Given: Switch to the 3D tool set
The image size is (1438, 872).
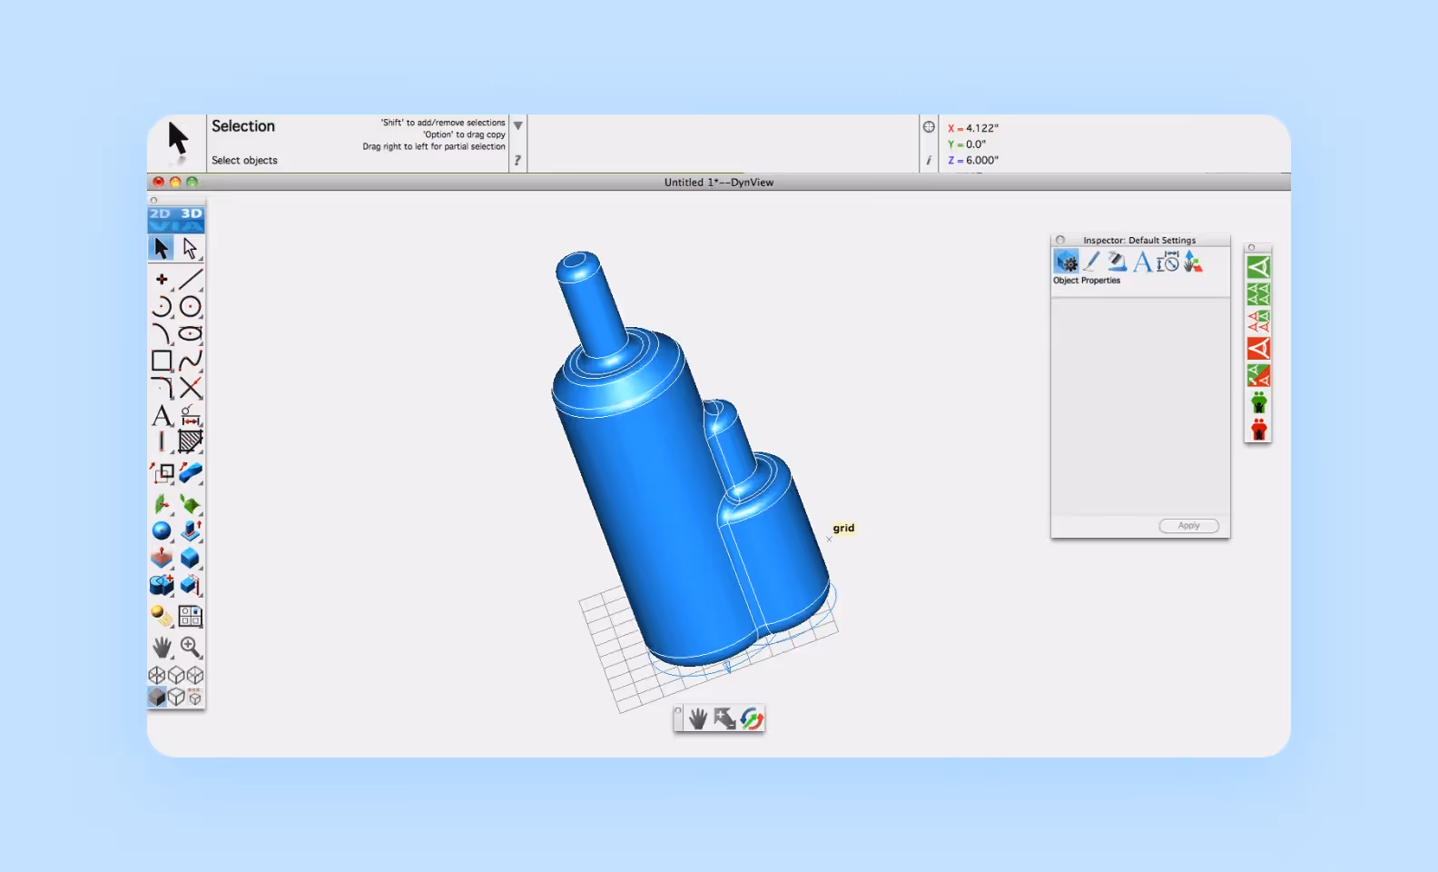Looking at the screenshot, I should pos(192,213).
